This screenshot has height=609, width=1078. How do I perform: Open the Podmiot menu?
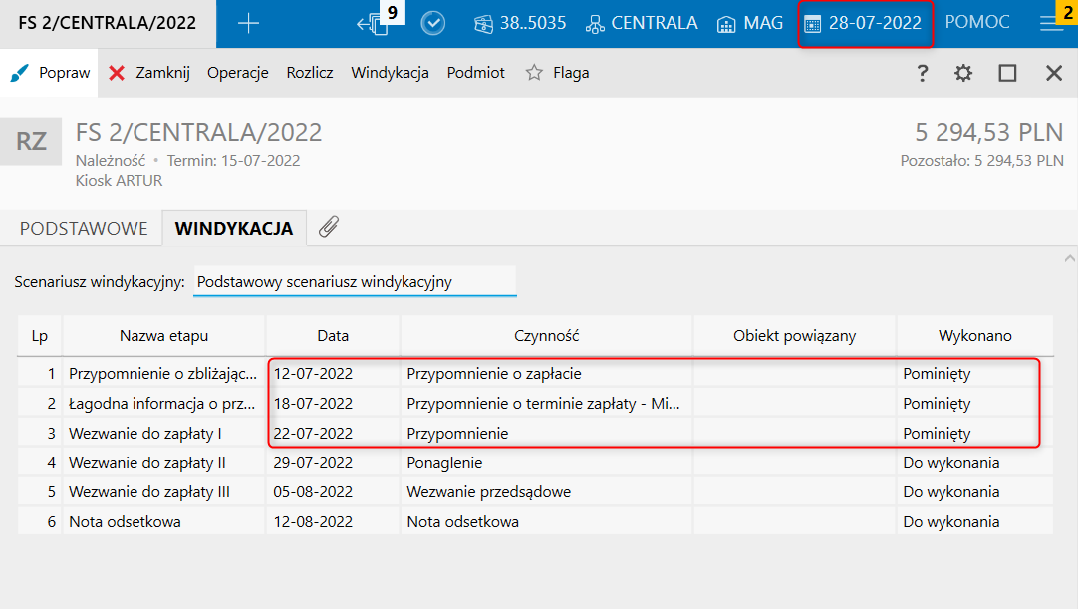pos(476,73)
